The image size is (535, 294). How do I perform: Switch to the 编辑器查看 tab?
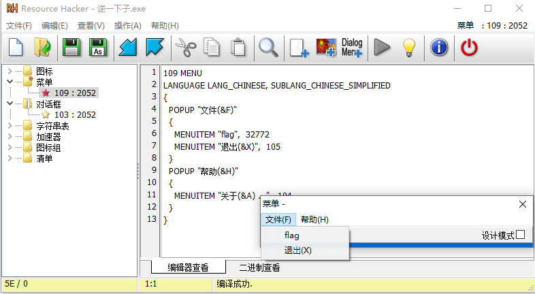(x=188, y=267)
